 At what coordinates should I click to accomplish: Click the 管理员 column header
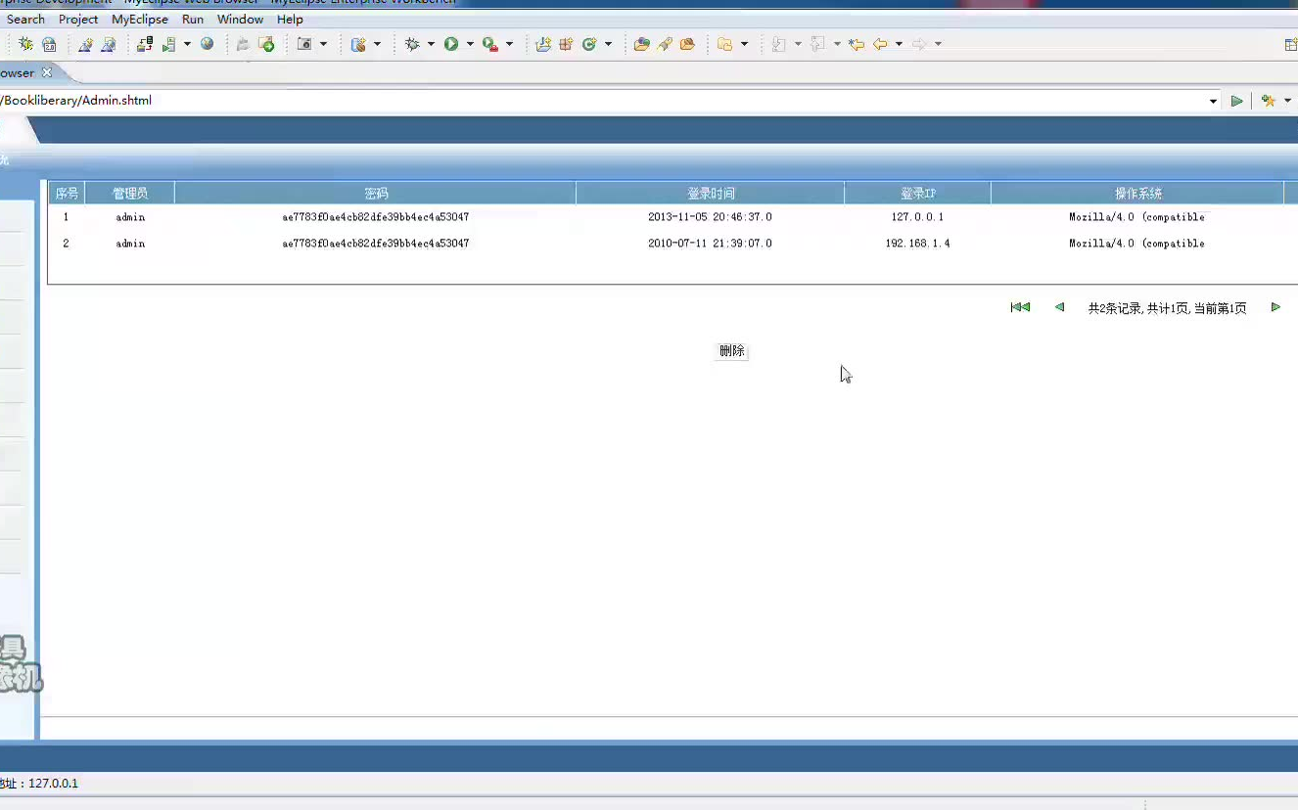coord(130,194)
